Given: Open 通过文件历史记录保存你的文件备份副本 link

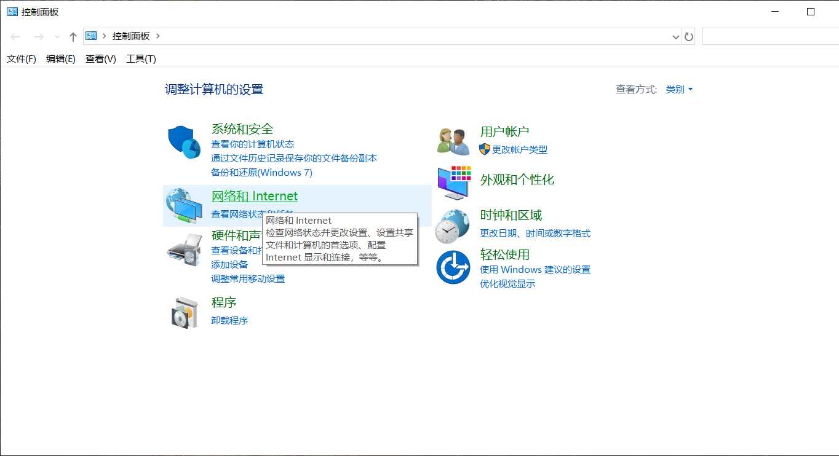Looking at the screenshot, I should 294,158.
